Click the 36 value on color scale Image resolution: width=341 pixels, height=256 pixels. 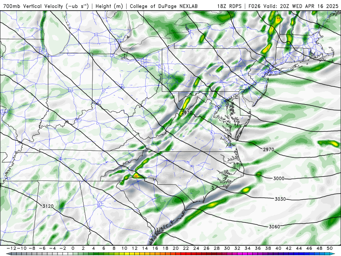(x=258, y=248)
